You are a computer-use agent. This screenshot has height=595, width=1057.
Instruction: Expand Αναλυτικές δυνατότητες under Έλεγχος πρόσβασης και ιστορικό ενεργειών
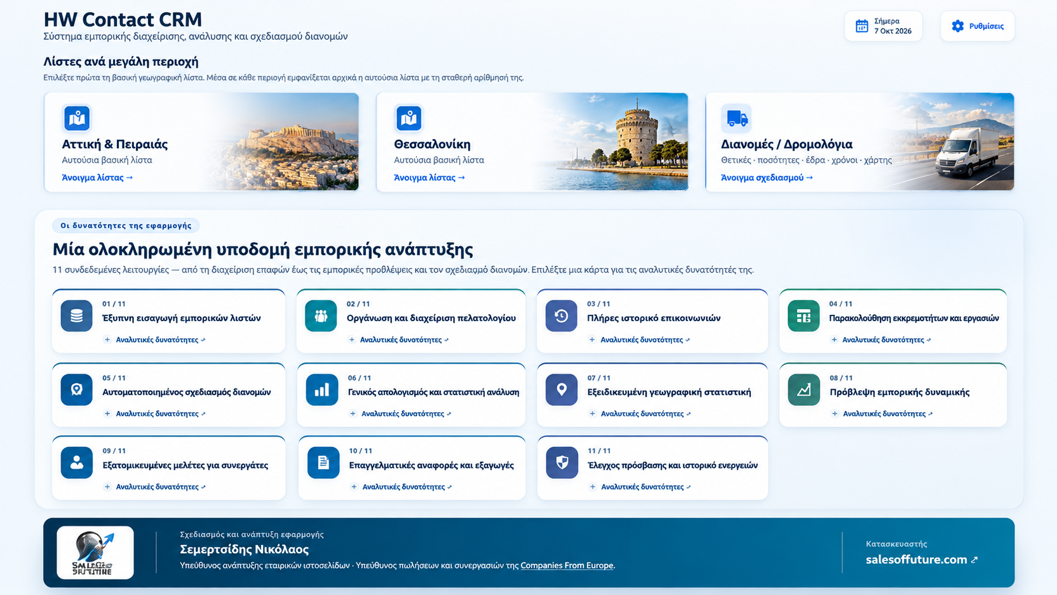click(640, 487)
